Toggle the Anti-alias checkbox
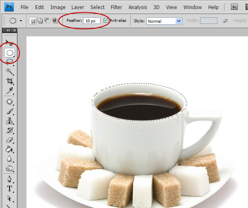This screenshot has width=248, height=208. (x=106, y=21)
